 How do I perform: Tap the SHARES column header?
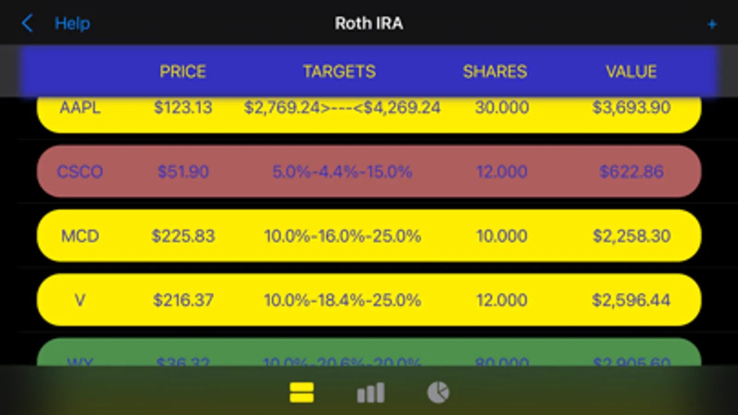tap(495, 71)
